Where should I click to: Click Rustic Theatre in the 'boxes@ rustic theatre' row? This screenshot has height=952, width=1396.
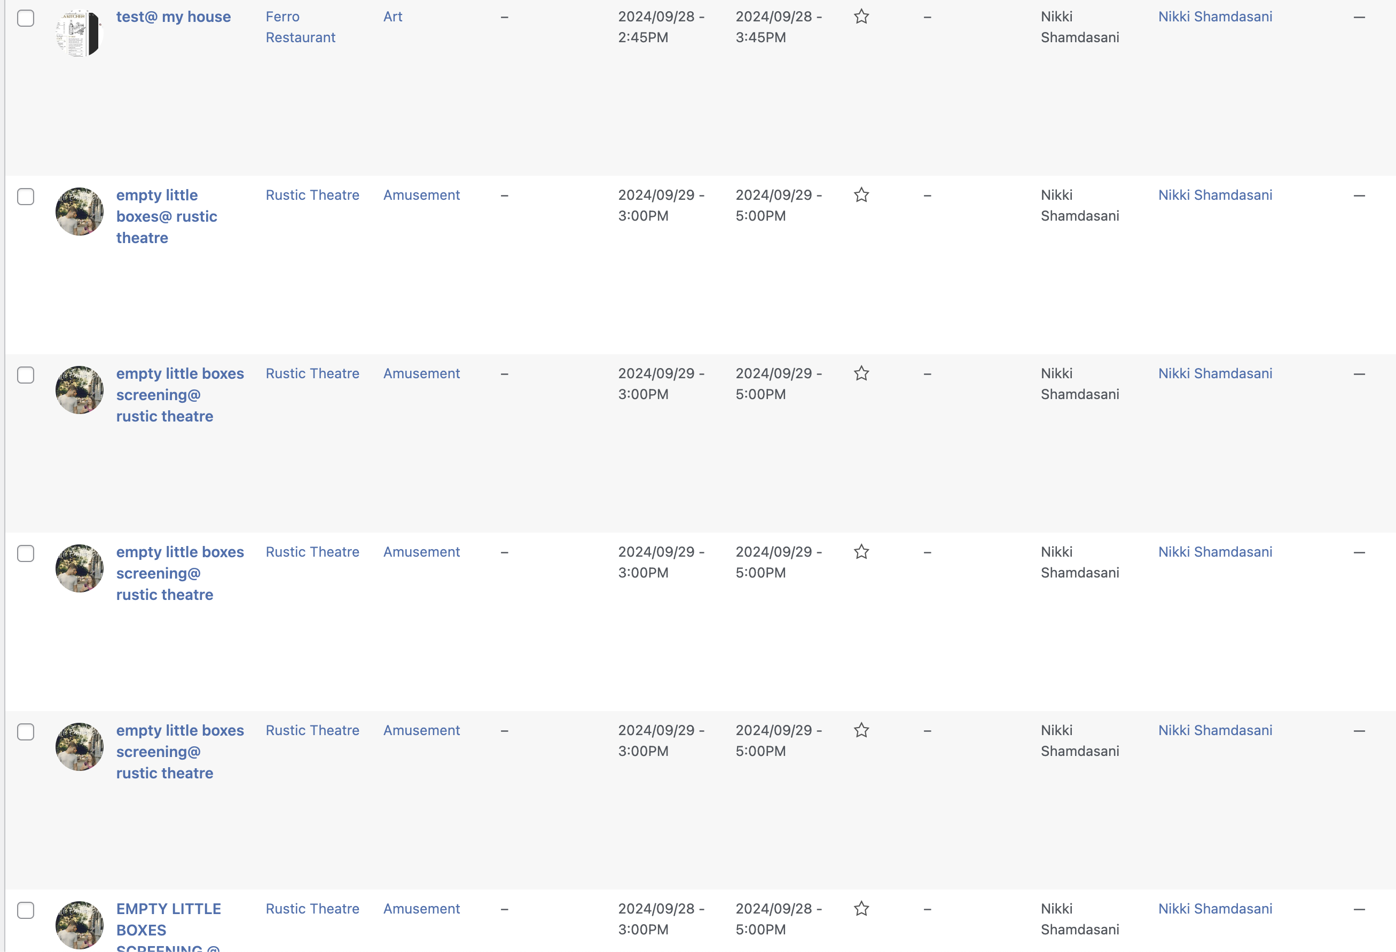[312, 196]
